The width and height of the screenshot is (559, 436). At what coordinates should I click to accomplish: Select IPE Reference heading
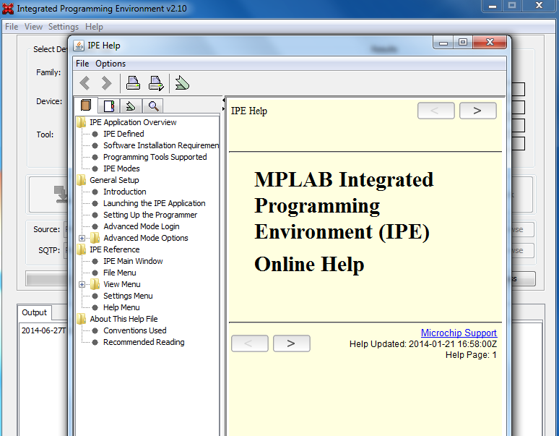(114, 249)
